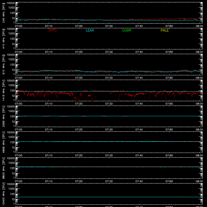Viewport: 207px width, 207px height.
Task: Click the 07:10 time label under 2695 MHz panel
Action: pos(49,130)
